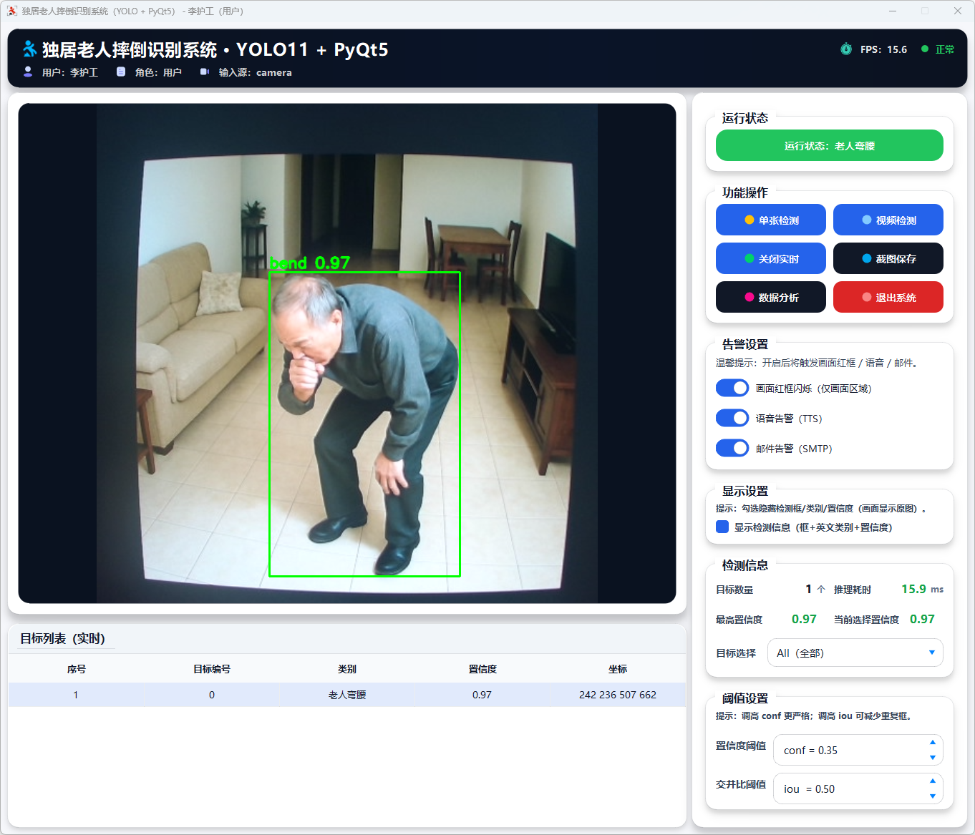Save a screenshot with 截图保存
The width and height of the screenshot is (975, 835).
(888, 258)
